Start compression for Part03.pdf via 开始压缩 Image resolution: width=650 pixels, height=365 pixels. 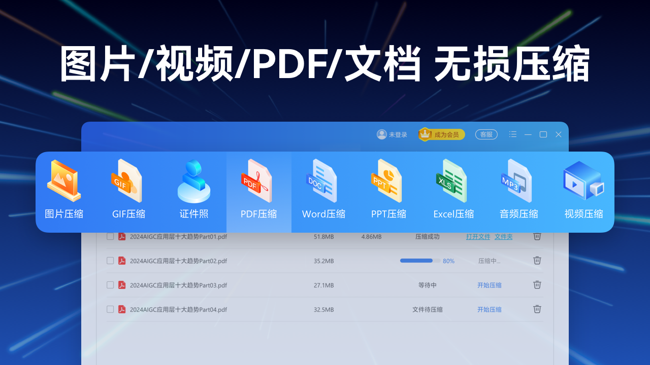click(489, 285)
